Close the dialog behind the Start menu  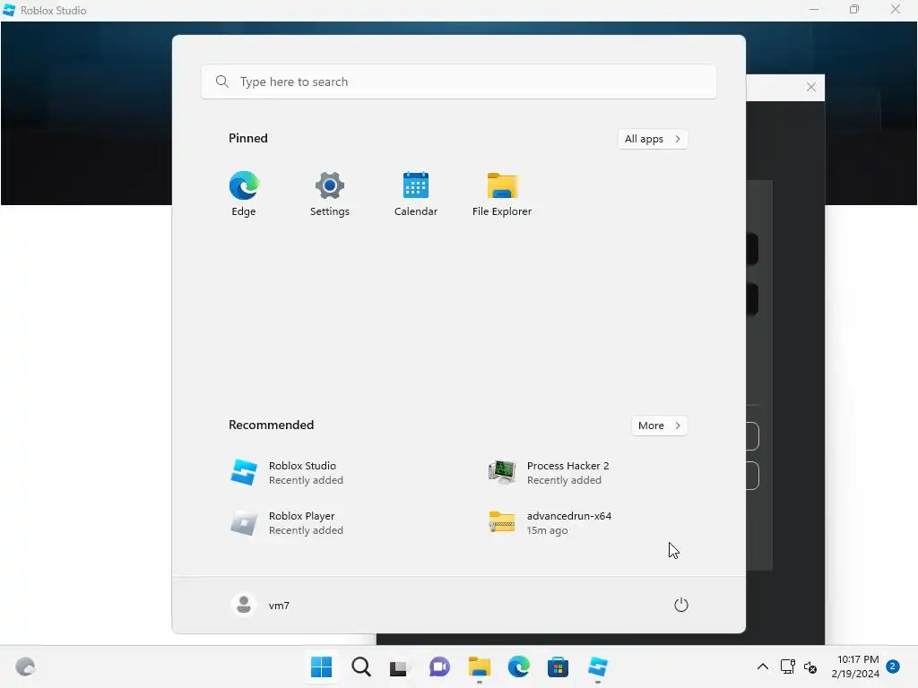[x=810, y=87]
